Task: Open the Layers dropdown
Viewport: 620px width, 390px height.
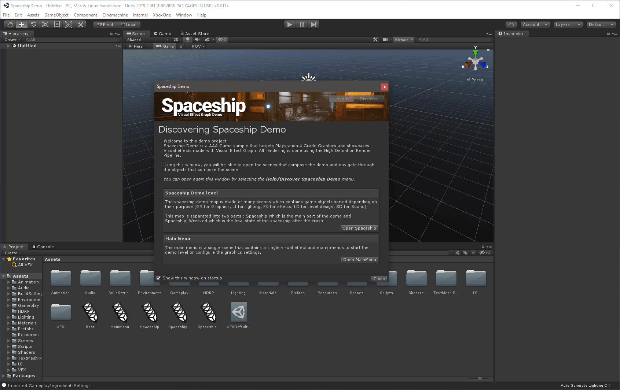Action: click(x=568, y=25)
